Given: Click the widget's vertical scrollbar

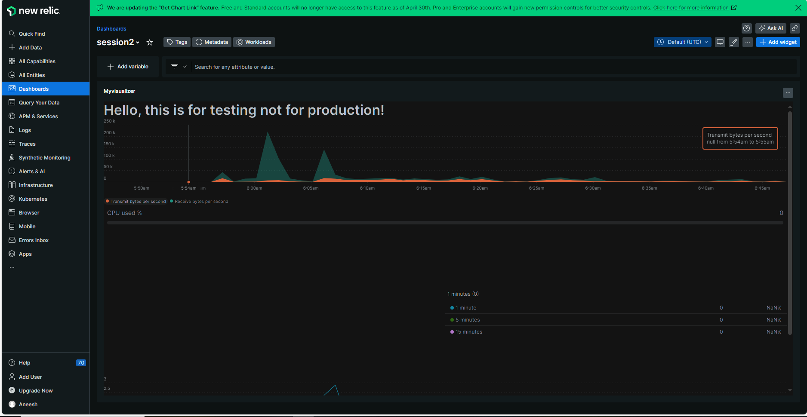Looking at the screenshot, I should 790,223.
